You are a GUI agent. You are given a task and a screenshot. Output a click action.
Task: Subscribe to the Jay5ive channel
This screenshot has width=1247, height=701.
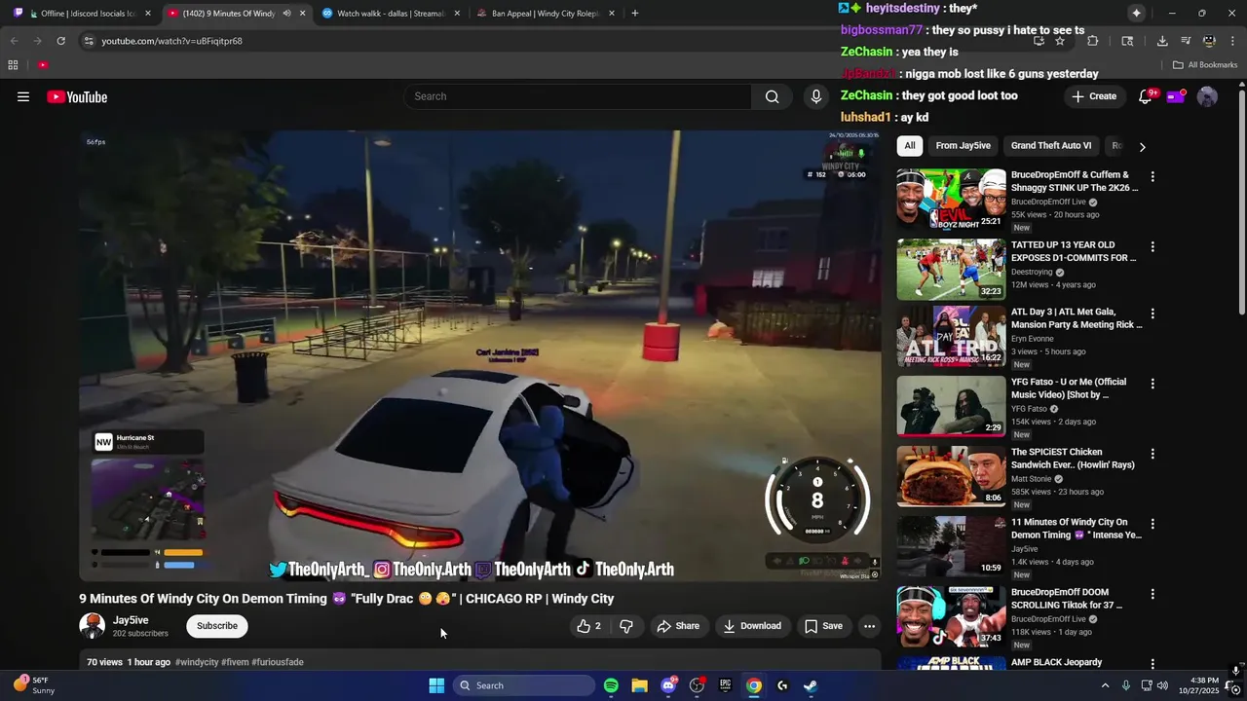[217, 626]
